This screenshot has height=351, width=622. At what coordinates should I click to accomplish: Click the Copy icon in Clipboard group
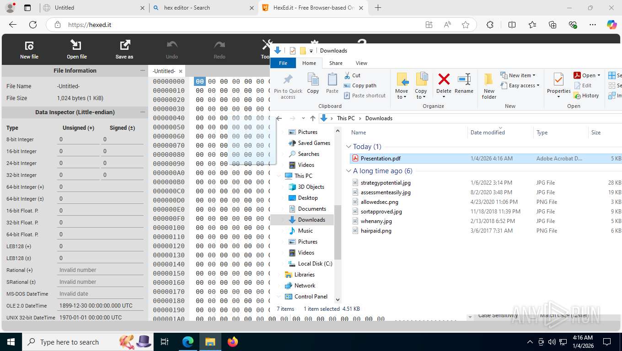point(313,80)
